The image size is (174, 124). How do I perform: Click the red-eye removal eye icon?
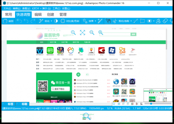point(149,21)
